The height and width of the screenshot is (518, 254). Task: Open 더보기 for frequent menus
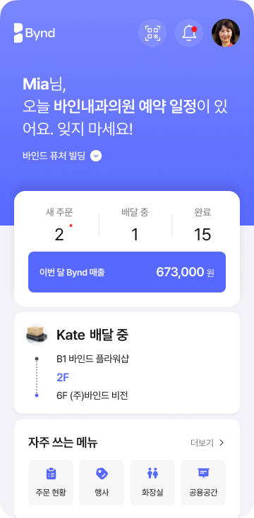coord(207,443)
